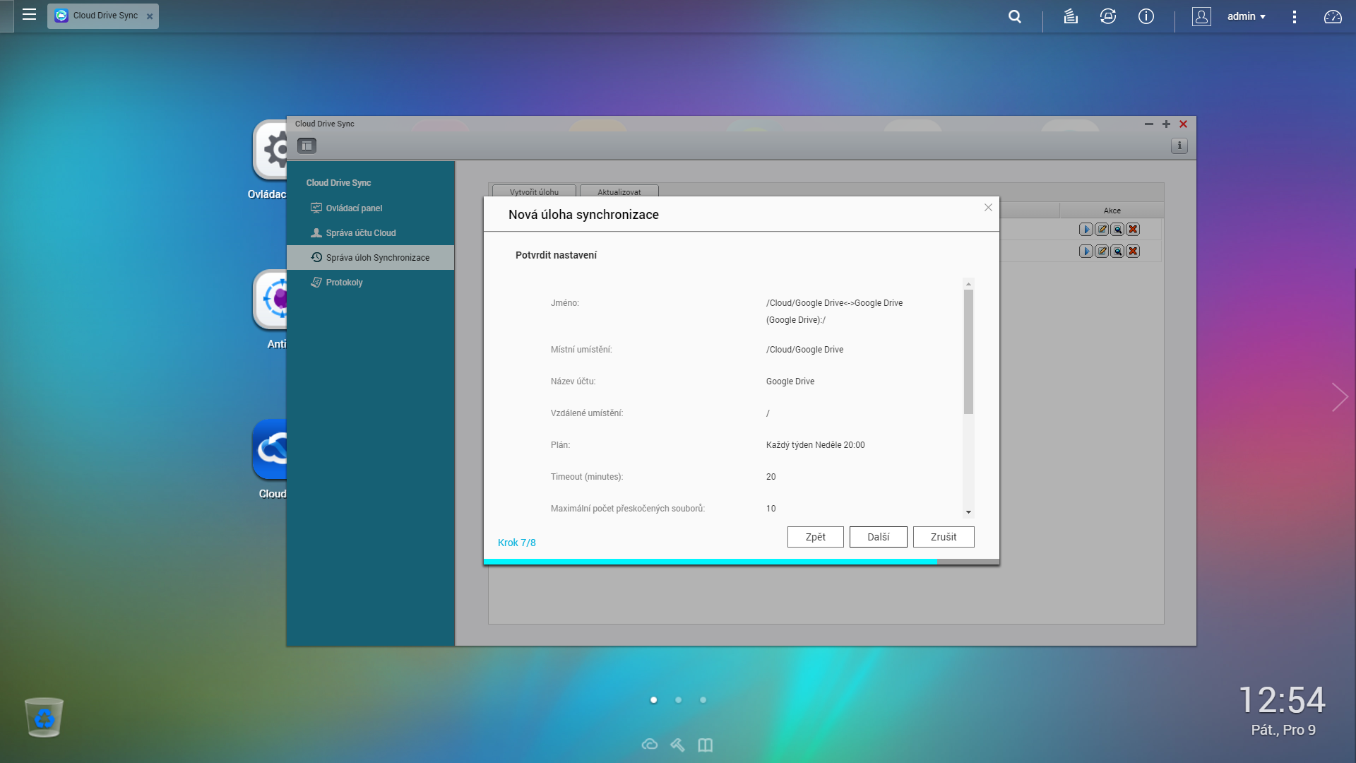Expand the admin user dropdown
The width and height of the screenshot is (1356, 763).
coord(1247,16)
